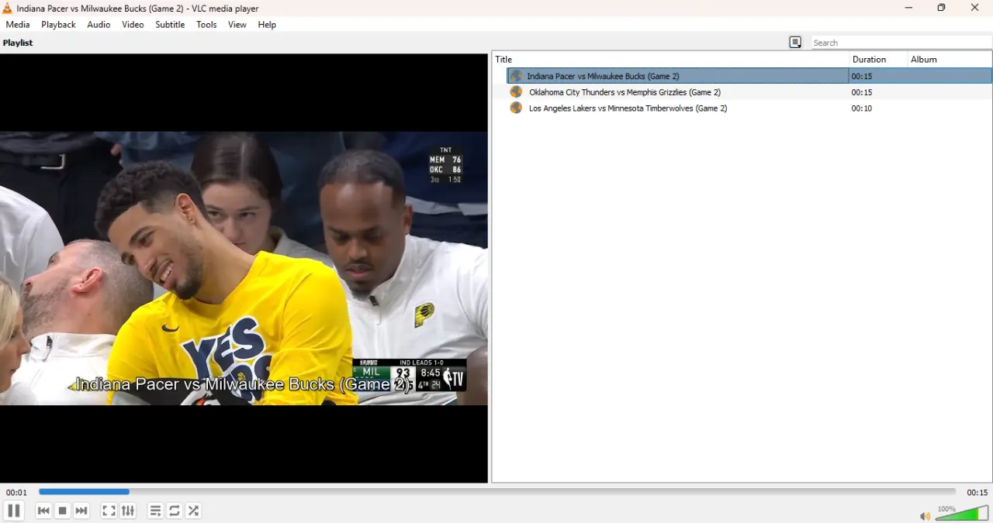Click the playback seek bar
993x523 pixels.
(x=496, y=491)
